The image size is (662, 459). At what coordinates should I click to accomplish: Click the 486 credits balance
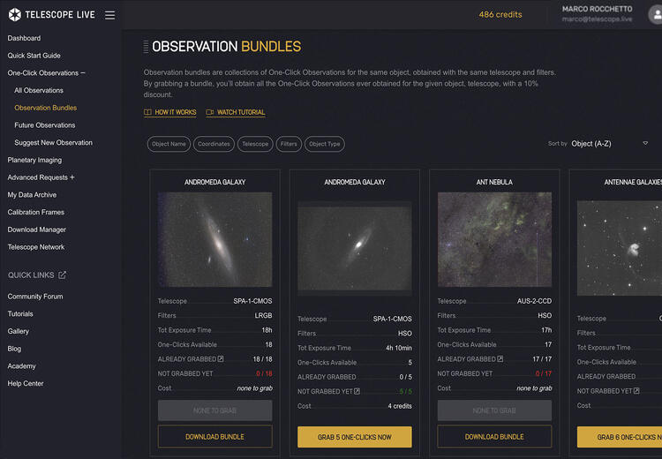500,15
